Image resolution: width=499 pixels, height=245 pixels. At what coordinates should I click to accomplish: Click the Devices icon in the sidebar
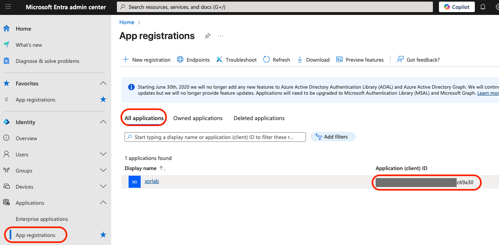6,187
